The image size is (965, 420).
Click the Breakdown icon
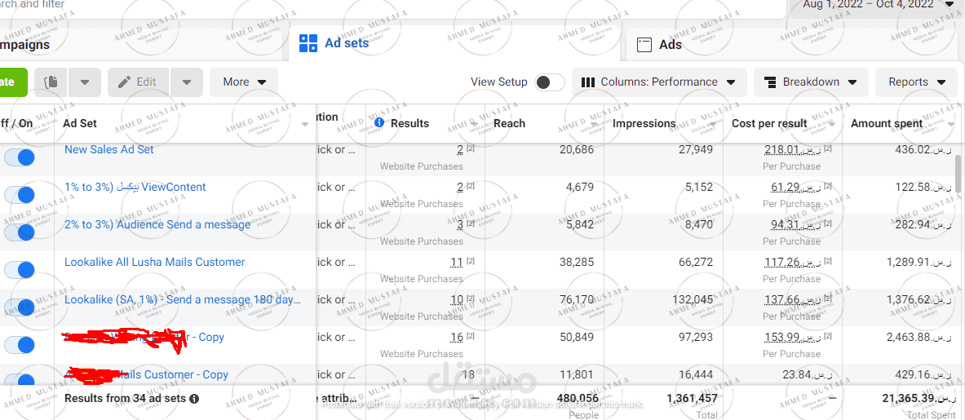point(770,82)
